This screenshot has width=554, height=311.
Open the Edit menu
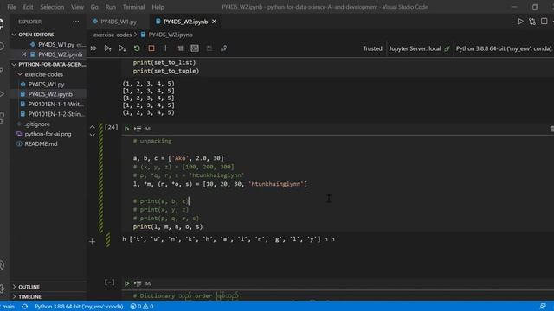28,7
